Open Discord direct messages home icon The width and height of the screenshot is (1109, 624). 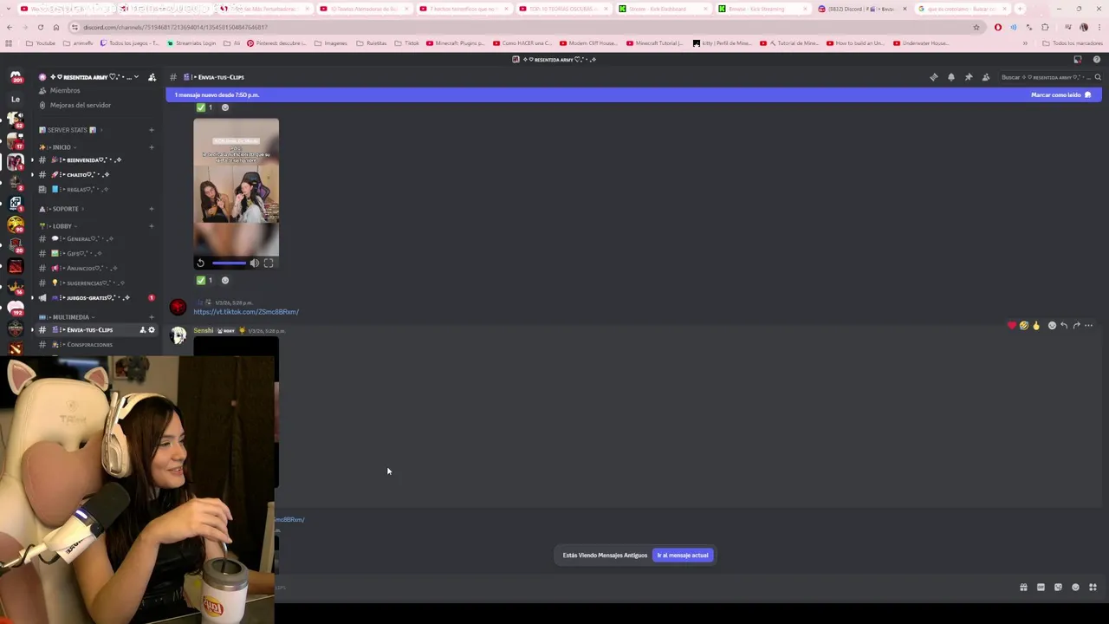click(16, 77)
